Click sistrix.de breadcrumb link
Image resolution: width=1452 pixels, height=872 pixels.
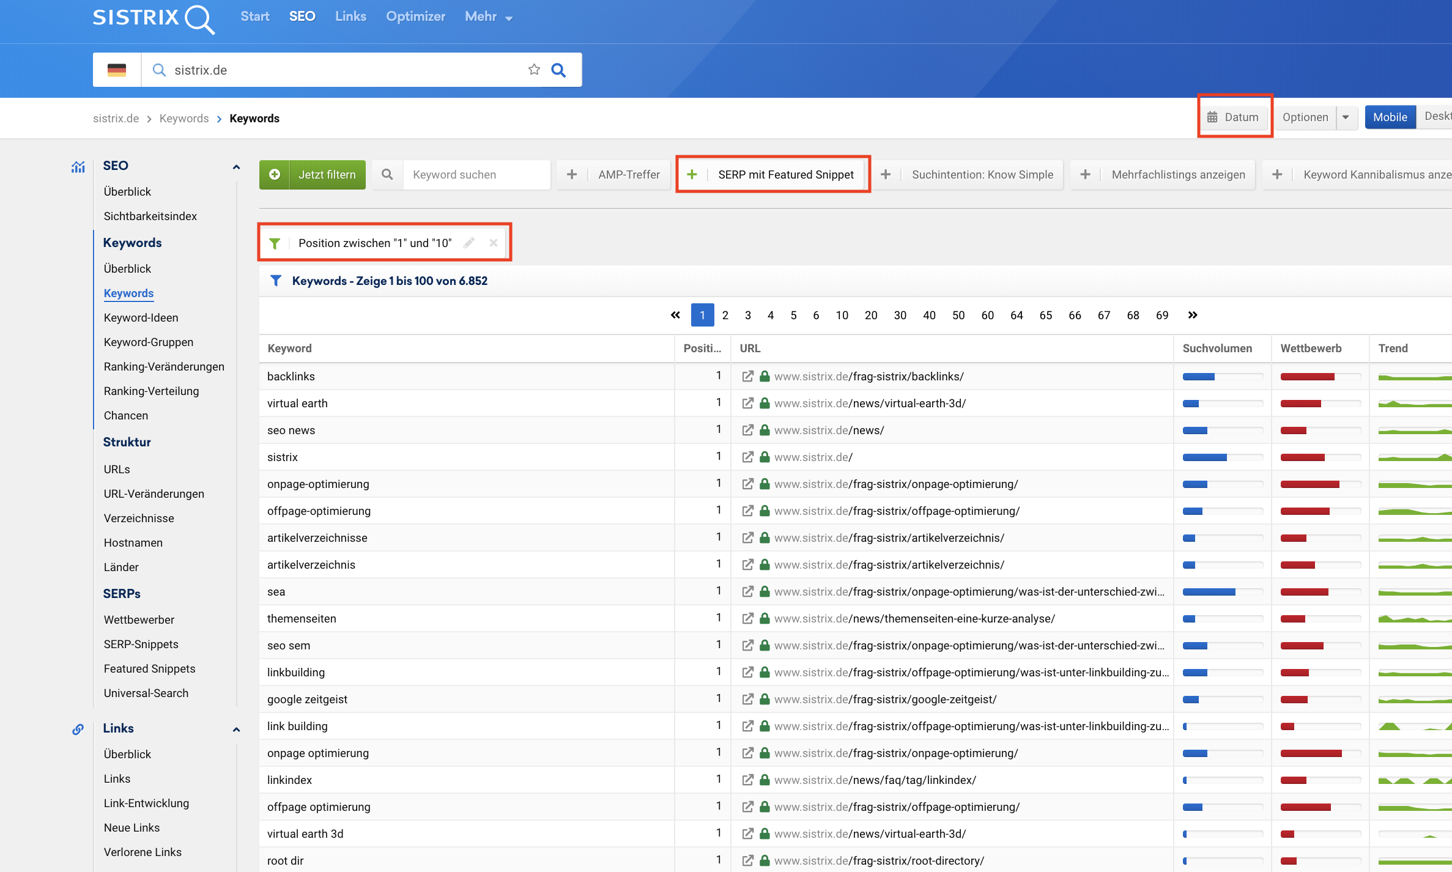pos(116,118)
